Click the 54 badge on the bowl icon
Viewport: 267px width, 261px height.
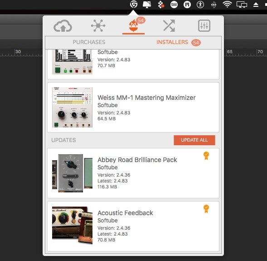click(x=141, y=21)
